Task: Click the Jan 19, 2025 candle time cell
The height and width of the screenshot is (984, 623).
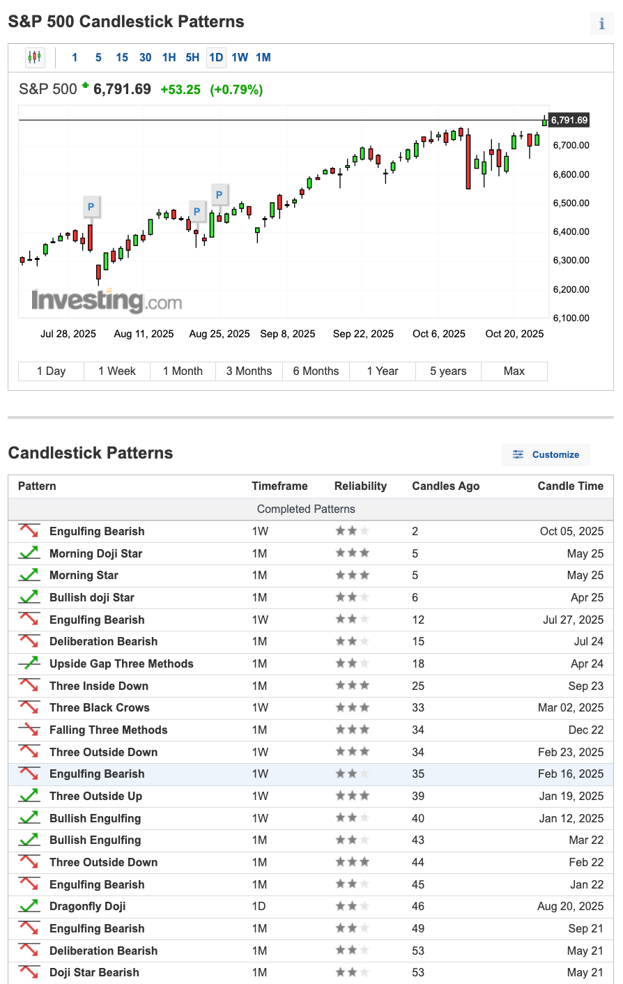Action: tap(571, 796)
